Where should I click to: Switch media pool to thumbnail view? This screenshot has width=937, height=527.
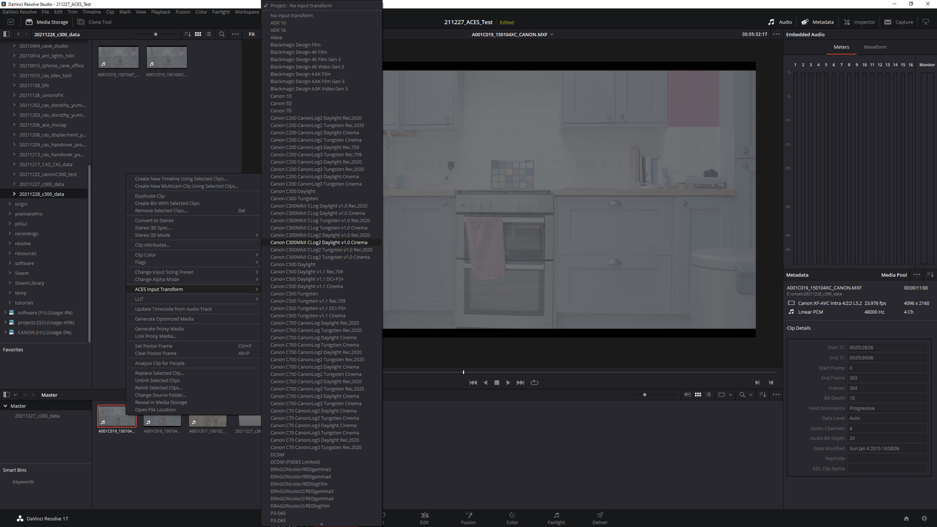(698, 395)
